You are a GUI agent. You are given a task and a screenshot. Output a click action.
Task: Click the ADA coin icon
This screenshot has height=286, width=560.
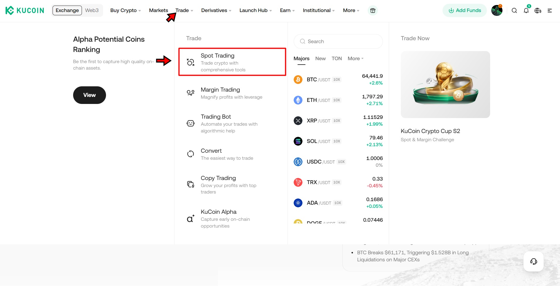[x=298, y=203]
